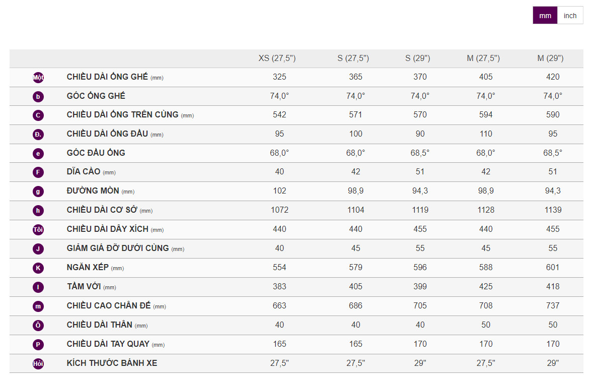
Task: Switch units to mm
Action: (545, 16)
